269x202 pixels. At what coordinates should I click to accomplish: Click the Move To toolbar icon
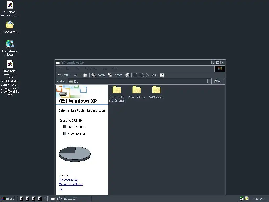(135, 75)
